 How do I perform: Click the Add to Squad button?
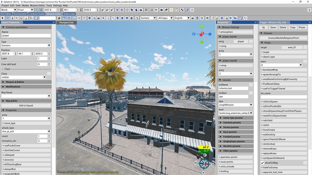click(26, 106)
